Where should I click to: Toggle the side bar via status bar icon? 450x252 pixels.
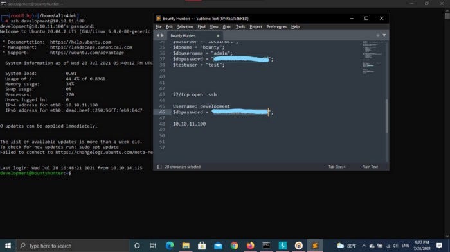[159, 167]
